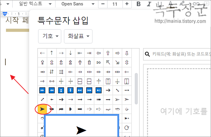Insert the white right arrow from wall
This screenshot has width=211, height=137.
click(99, 62)
